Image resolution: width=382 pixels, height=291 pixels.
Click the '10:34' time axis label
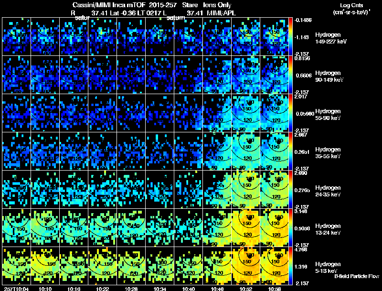160,289
